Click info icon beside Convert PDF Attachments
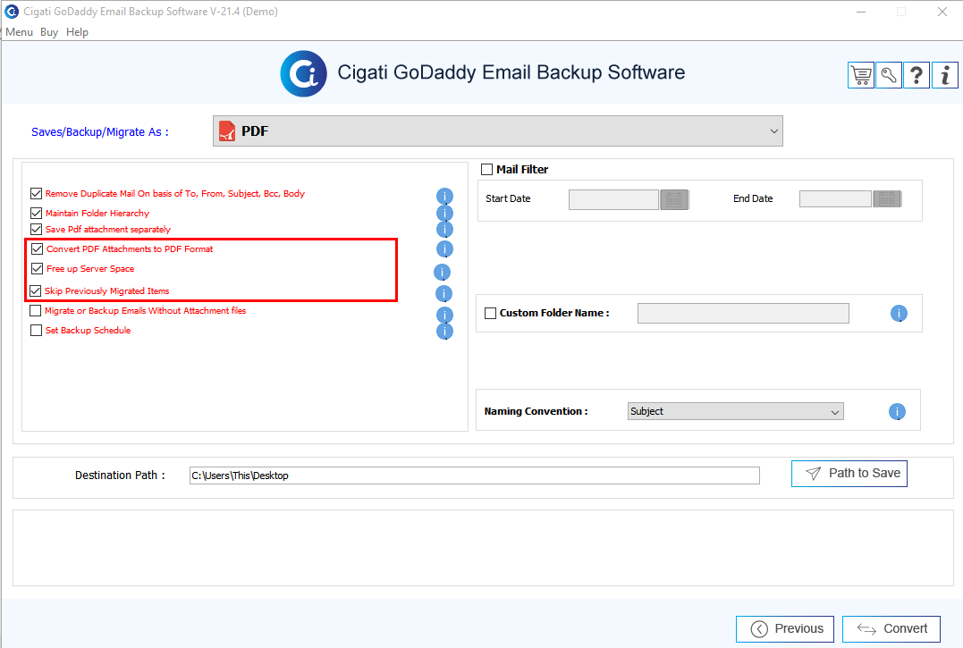 click(x=444, y=249)
